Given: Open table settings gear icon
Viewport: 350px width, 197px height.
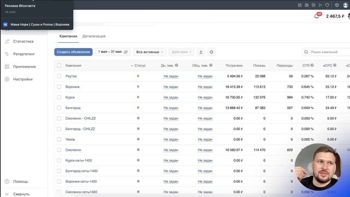Looking at the screenshot, I should [x=212, y=52].
